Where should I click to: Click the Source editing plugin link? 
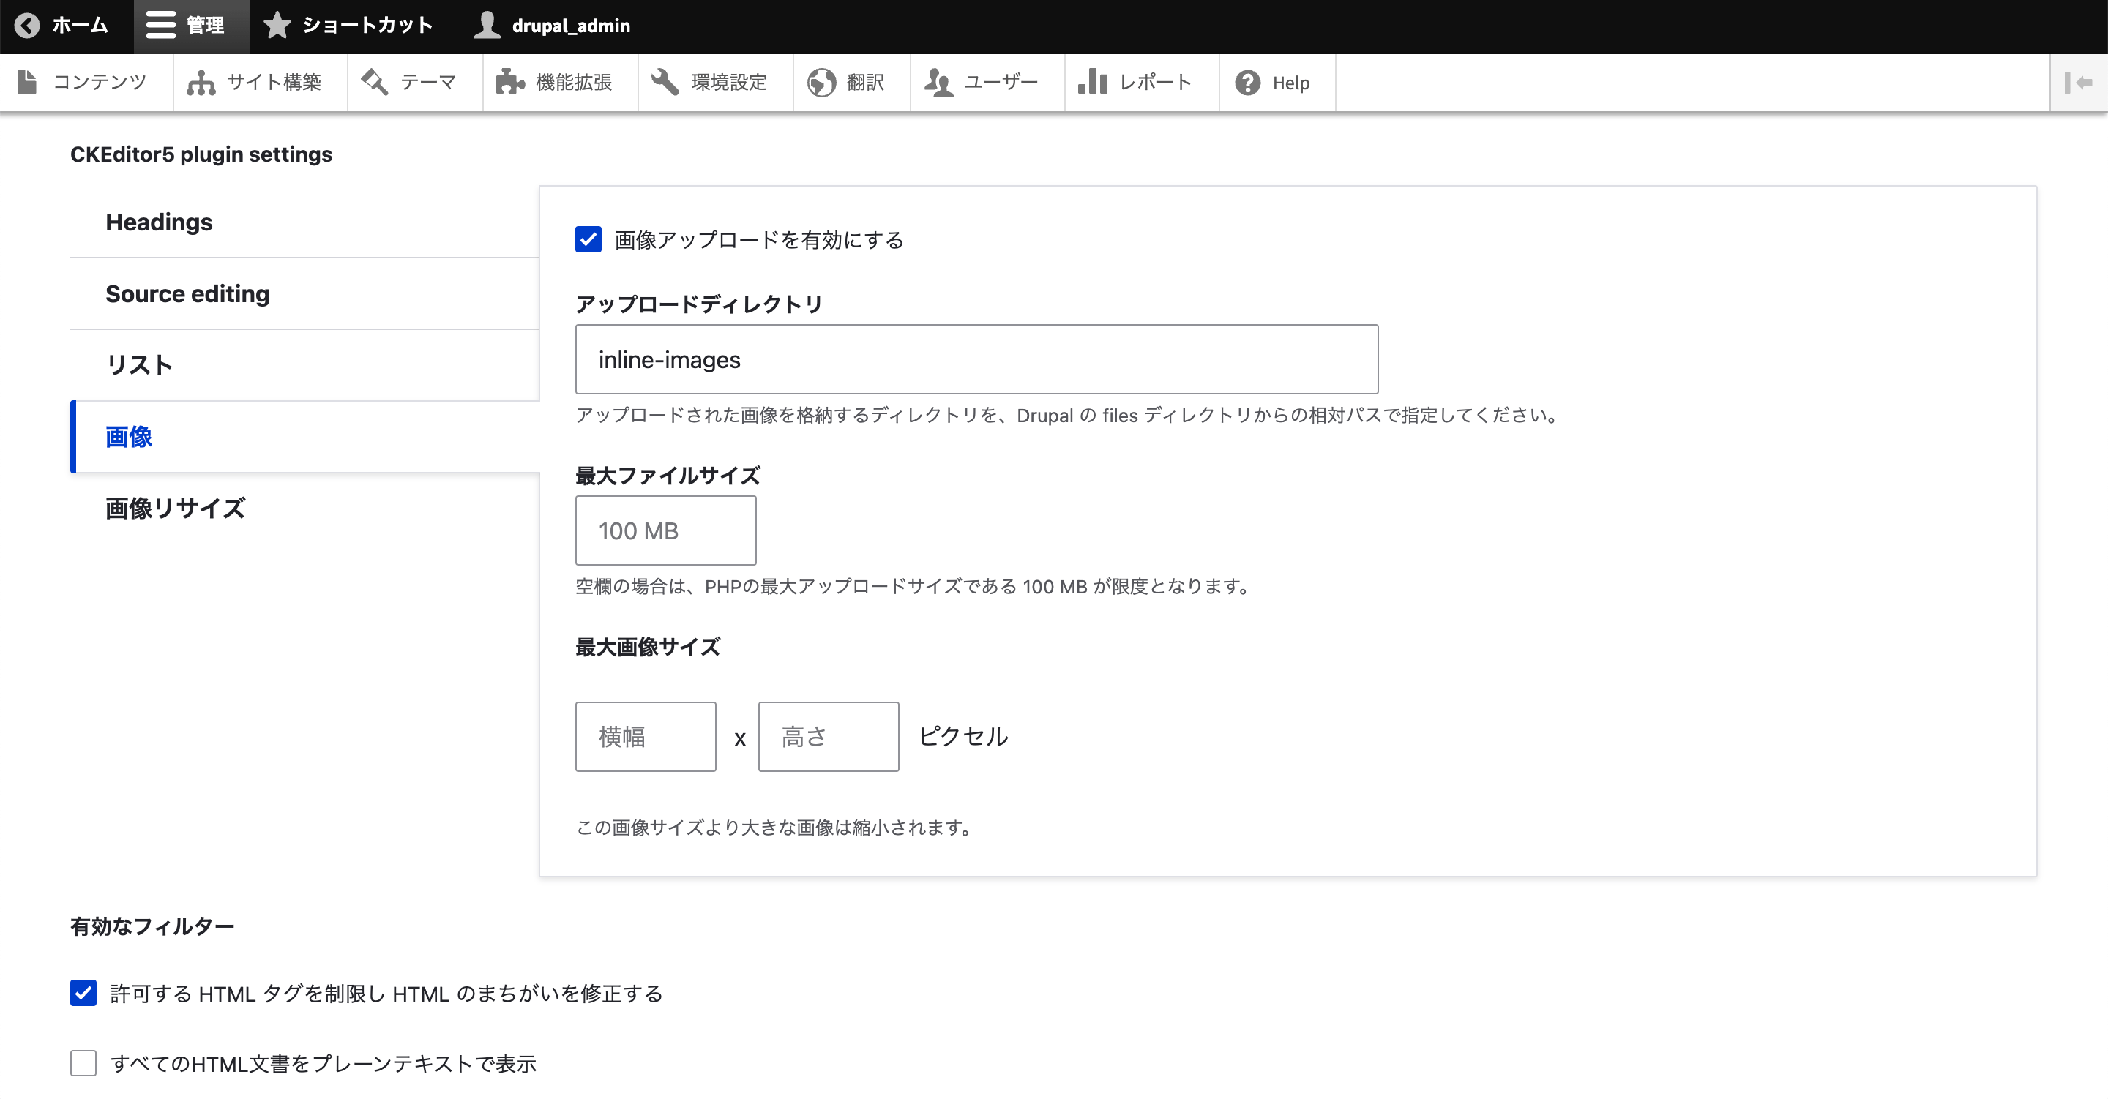point(188,293)
